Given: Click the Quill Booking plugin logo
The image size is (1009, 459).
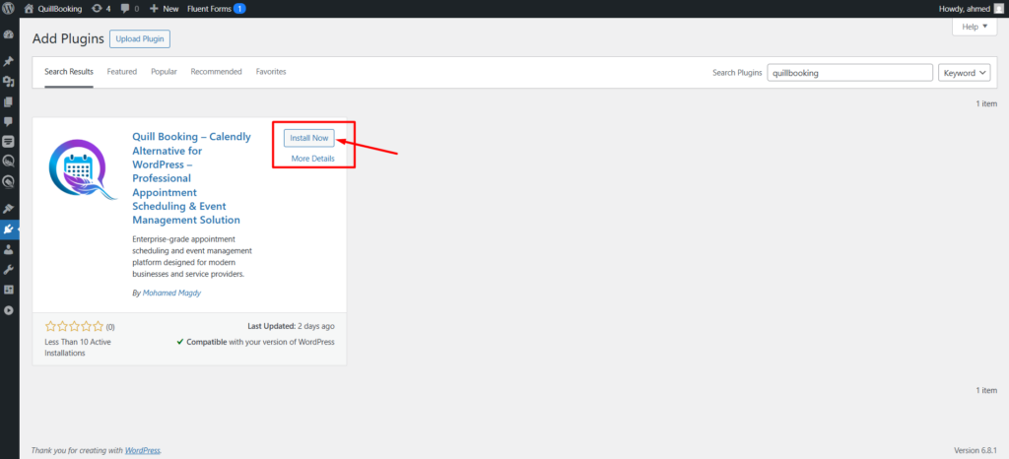Looking at the screenshot, I should tap(83, 169).
